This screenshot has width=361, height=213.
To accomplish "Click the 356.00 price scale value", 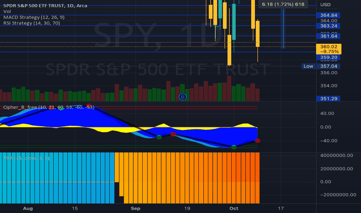I will [x=328, y=73].
